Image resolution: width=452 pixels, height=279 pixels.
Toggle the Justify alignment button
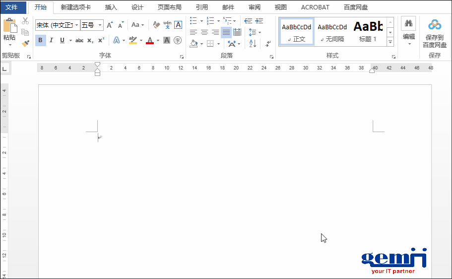(x=226, y=32)
